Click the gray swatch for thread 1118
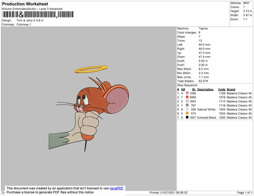 pyautogui.click(x=187, y=105)
